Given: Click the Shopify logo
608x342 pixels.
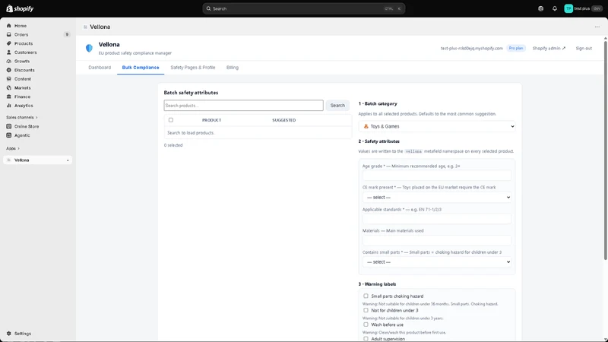Looking at the screenshot, I should tap(20, 8).
